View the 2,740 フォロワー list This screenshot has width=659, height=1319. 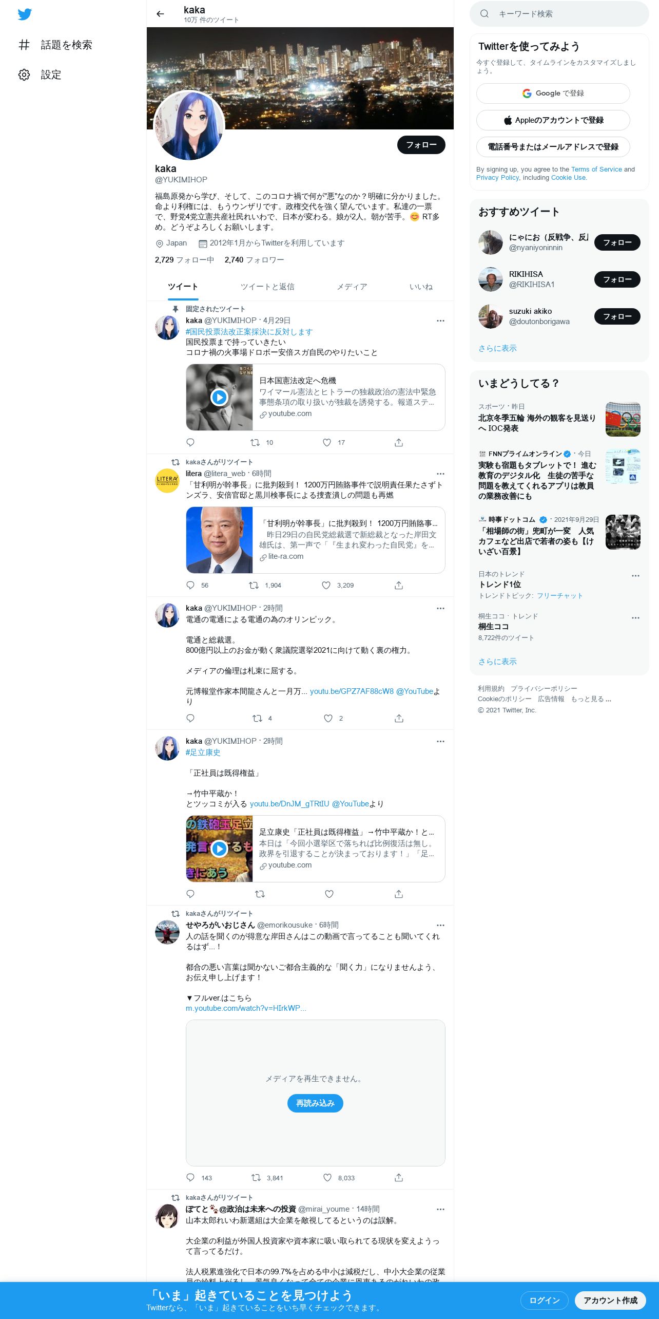click(254, 260)
